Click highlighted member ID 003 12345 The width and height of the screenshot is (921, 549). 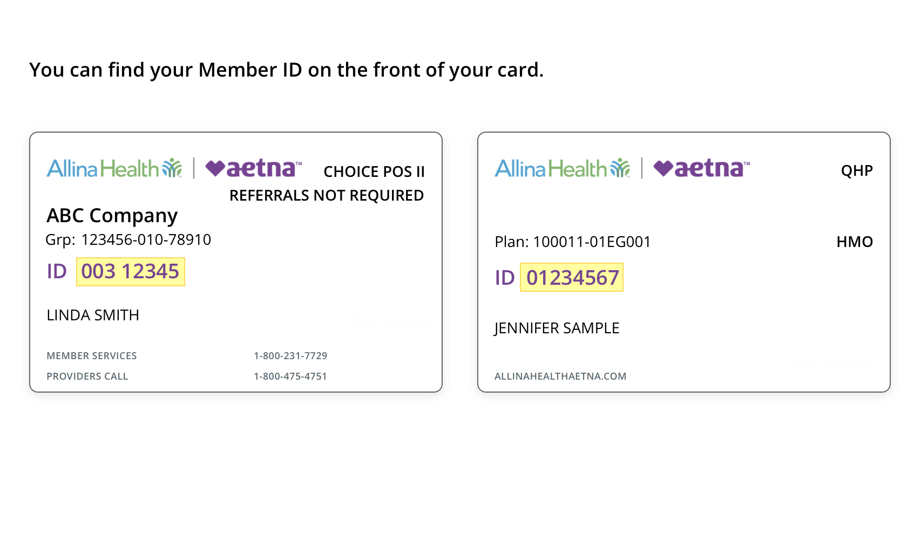click(x=131, y=272)
